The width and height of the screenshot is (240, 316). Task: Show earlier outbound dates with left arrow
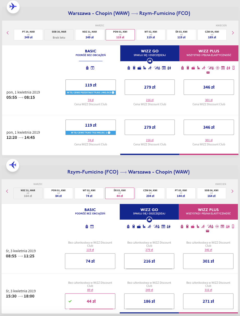tap(8, 33)
